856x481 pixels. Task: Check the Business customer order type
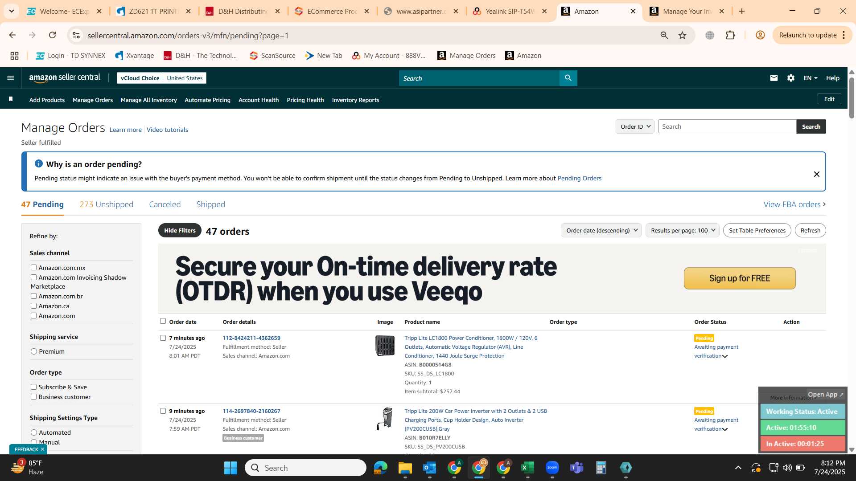(x=33, y=396)
